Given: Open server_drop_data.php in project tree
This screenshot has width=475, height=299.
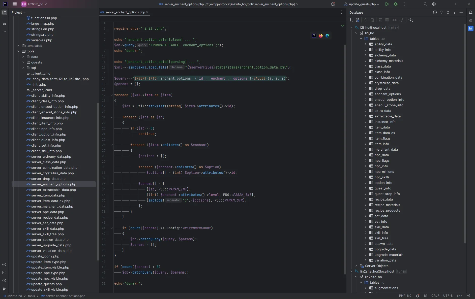Looking at the screenshot, I should pos(48,179).
